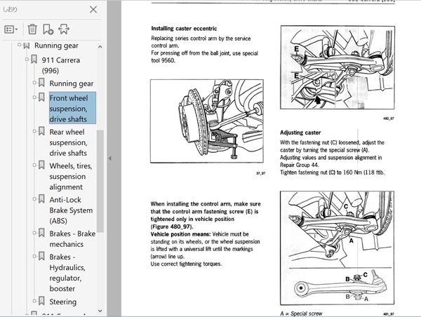Image resolution: width=421 pixels, height=317 pixels.
Task: Click the bookmarks panel scroll up arrow
Action: [x=100, y=47]
